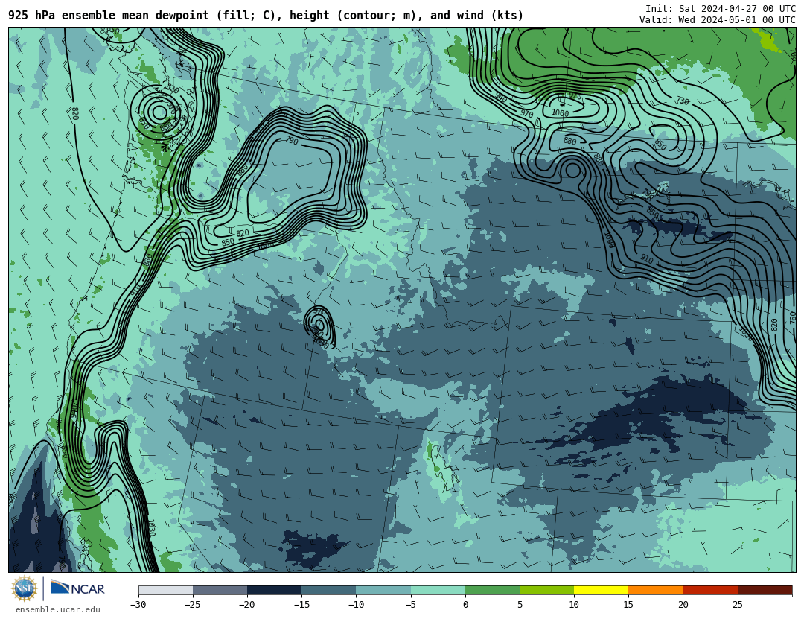The height and width of the screenshot is (619, 804).
Task: Click the 1030 height contour label
Action: coord(150,528)
